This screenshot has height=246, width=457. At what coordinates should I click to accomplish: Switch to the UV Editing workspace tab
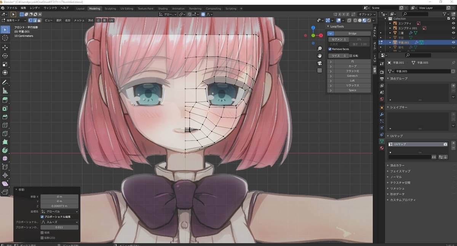click(x=127, y=8)
